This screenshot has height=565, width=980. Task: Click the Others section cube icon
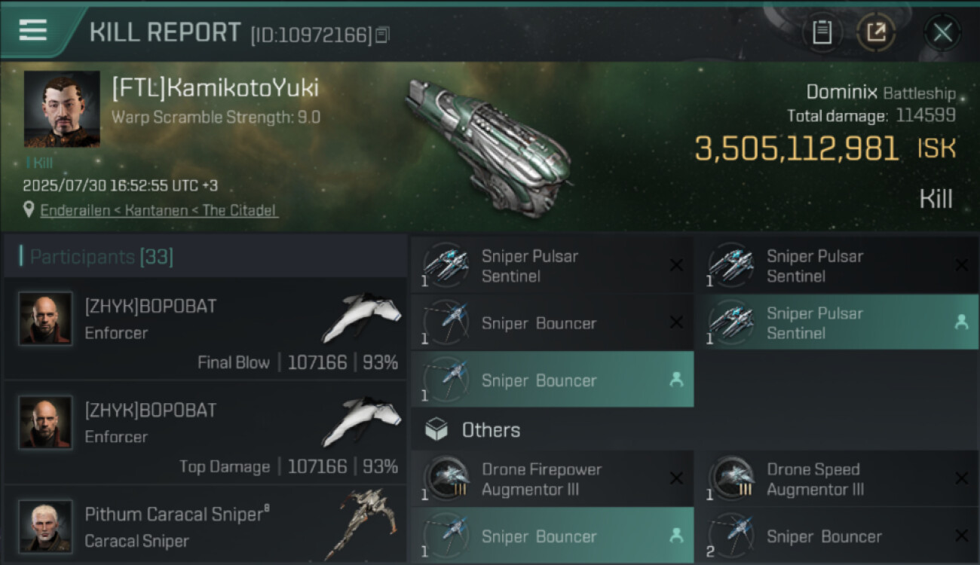[x=436, y=430]
